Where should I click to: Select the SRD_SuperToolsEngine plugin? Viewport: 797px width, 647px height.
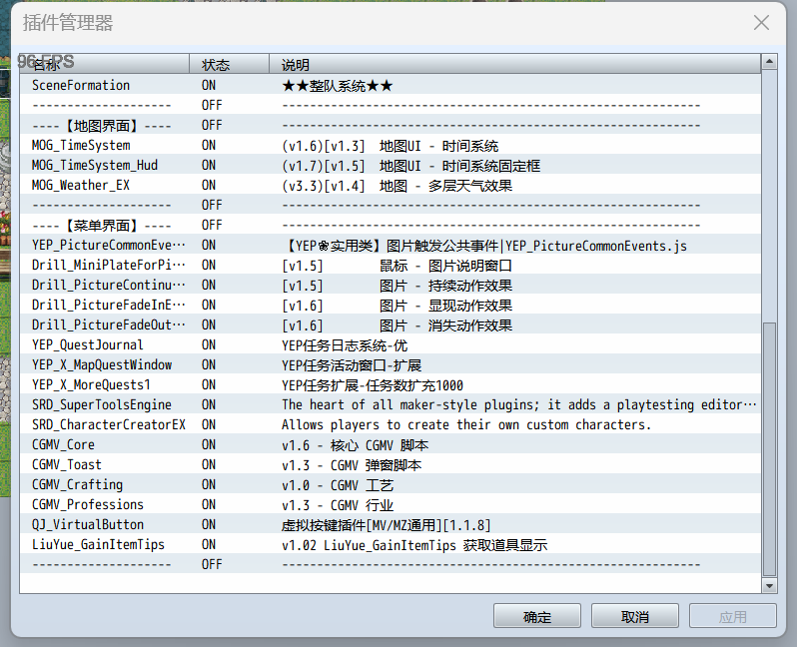[x=391, y=404]
